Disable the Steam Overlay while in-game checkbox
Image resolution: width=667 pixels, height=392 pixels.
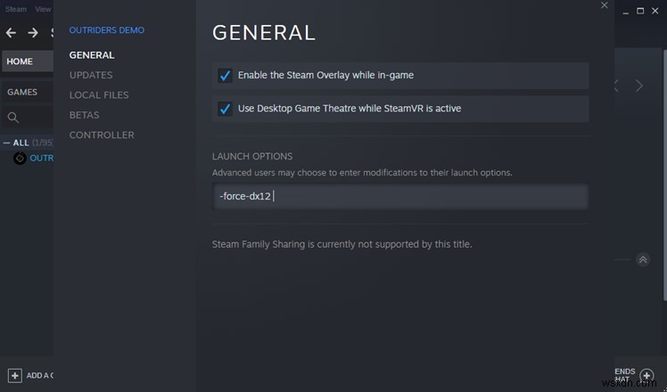point(225,76)
